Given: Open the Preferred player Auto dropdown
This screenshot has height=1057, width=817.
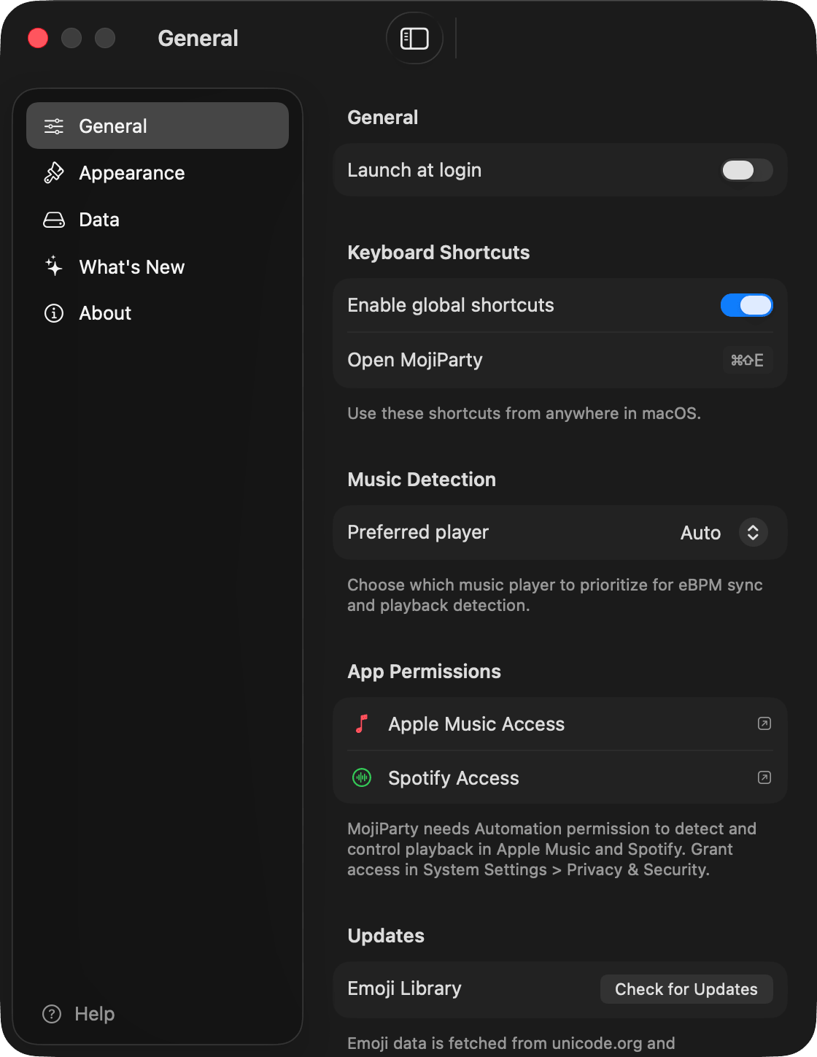Looking at the screenshot, I should (723, 533).
